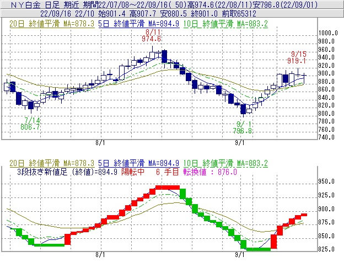Click the last red block at lower chart's right end
Viewport: 344px width, 262px height.
(304, 215)
